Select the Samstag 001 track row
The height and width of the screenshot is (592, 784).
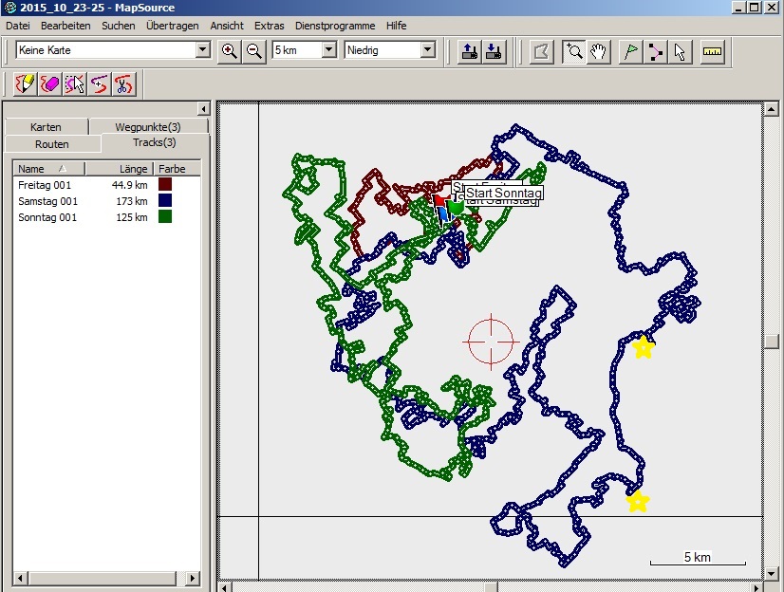pos(106,201)
